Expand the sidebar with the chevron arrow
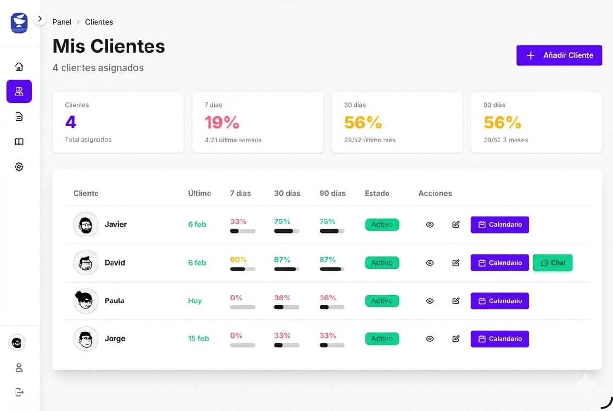Image resolution: width=613 pixels, height=411 pixels. tap(40, 18)
